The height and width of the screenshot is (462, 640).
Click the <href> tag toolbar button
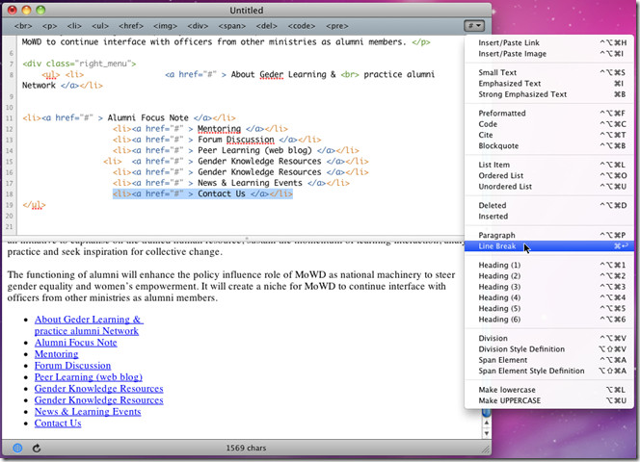coord(132,26)
